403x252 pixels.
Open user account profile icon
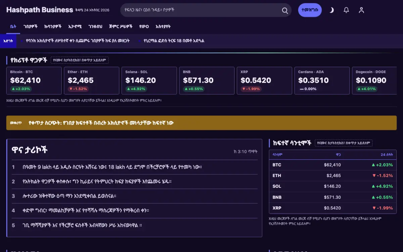point(361,10)
